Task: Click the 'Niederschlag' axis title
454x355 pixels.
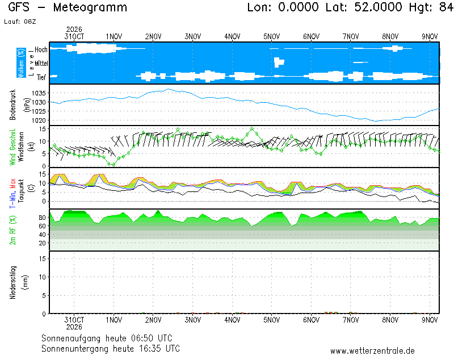Action: point(12,282)
